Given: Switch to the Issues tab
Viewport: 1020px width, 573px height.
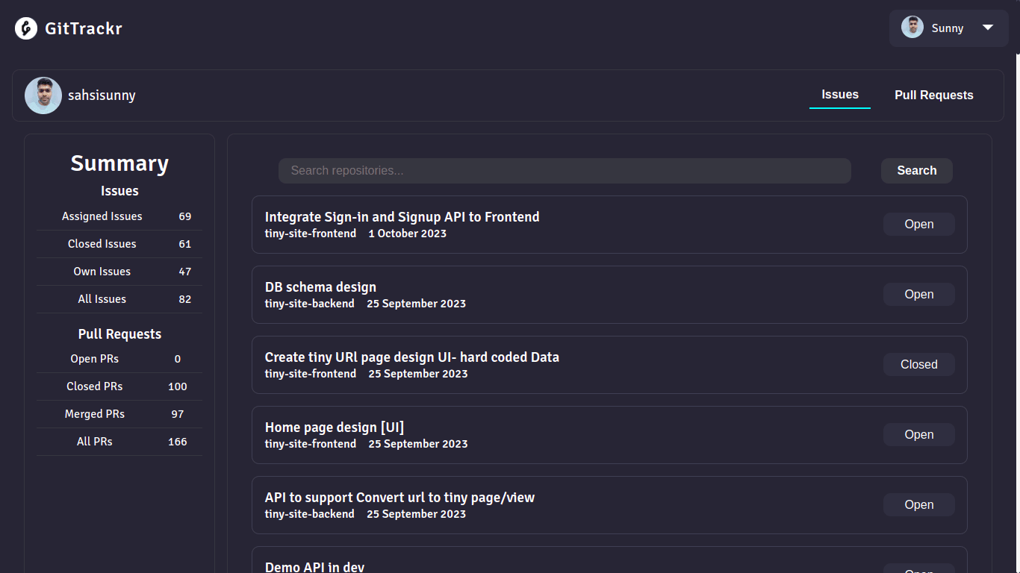Looking at the screenshot, I should pos(840,95).
